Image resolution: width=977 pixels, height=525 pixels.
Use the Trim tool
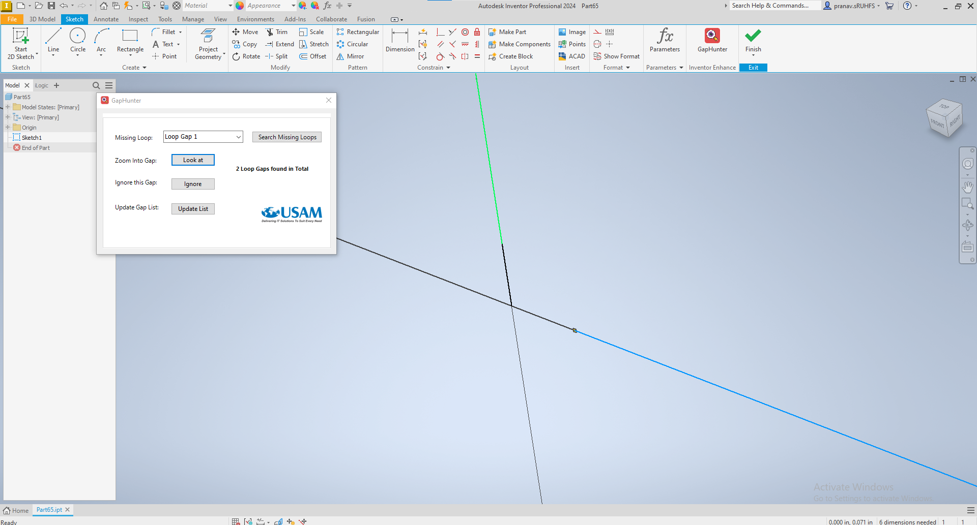(276, 32)
